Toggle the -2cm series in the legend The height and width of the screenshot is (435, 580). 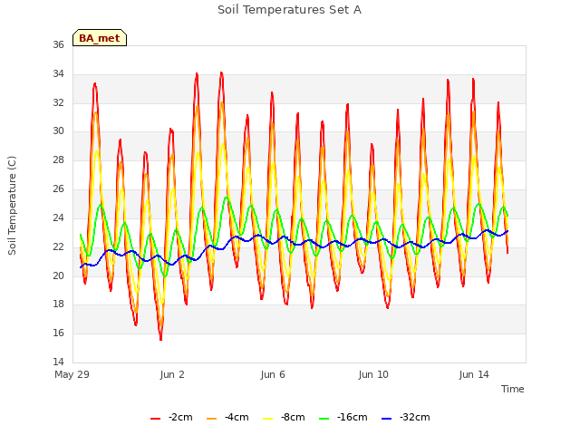[x=171, y=417]
